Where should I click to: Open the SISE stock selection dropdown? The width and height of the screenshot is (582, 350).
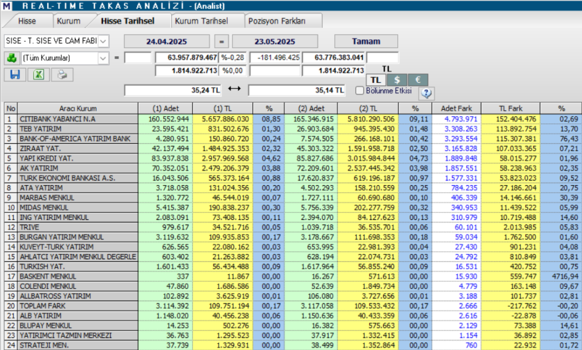pyautogui.click(x=103, y=41)
